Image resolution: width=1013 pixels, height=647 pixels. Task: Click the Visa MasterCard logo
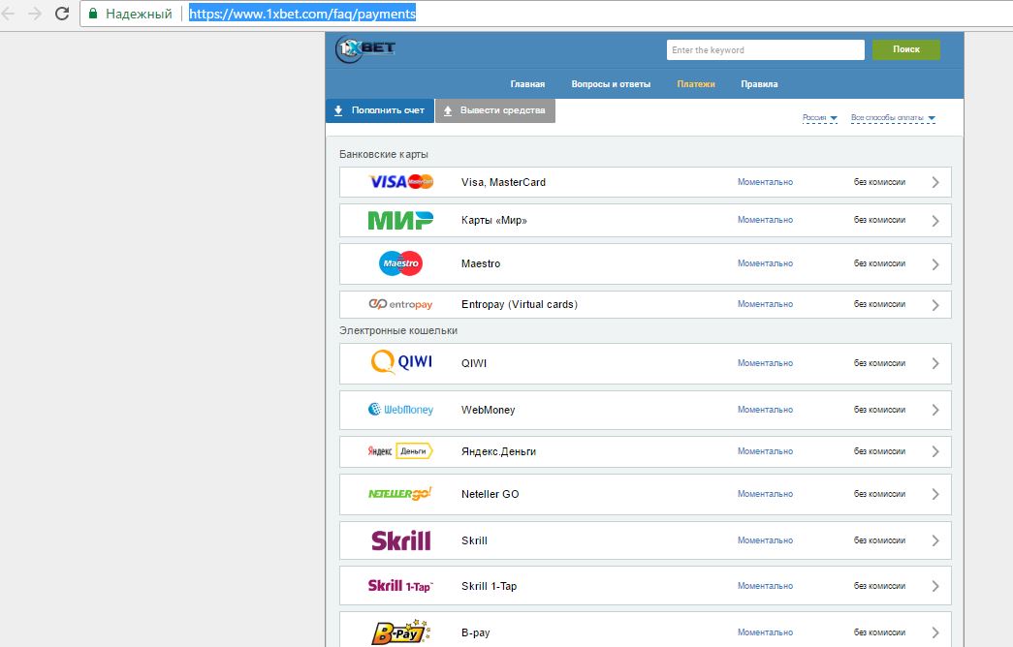coord(400,182)
